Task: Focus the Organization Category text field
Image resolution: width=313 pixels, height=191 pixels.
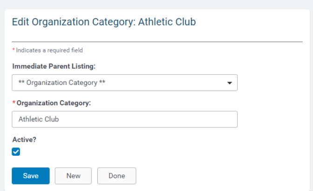Action: 124,119
